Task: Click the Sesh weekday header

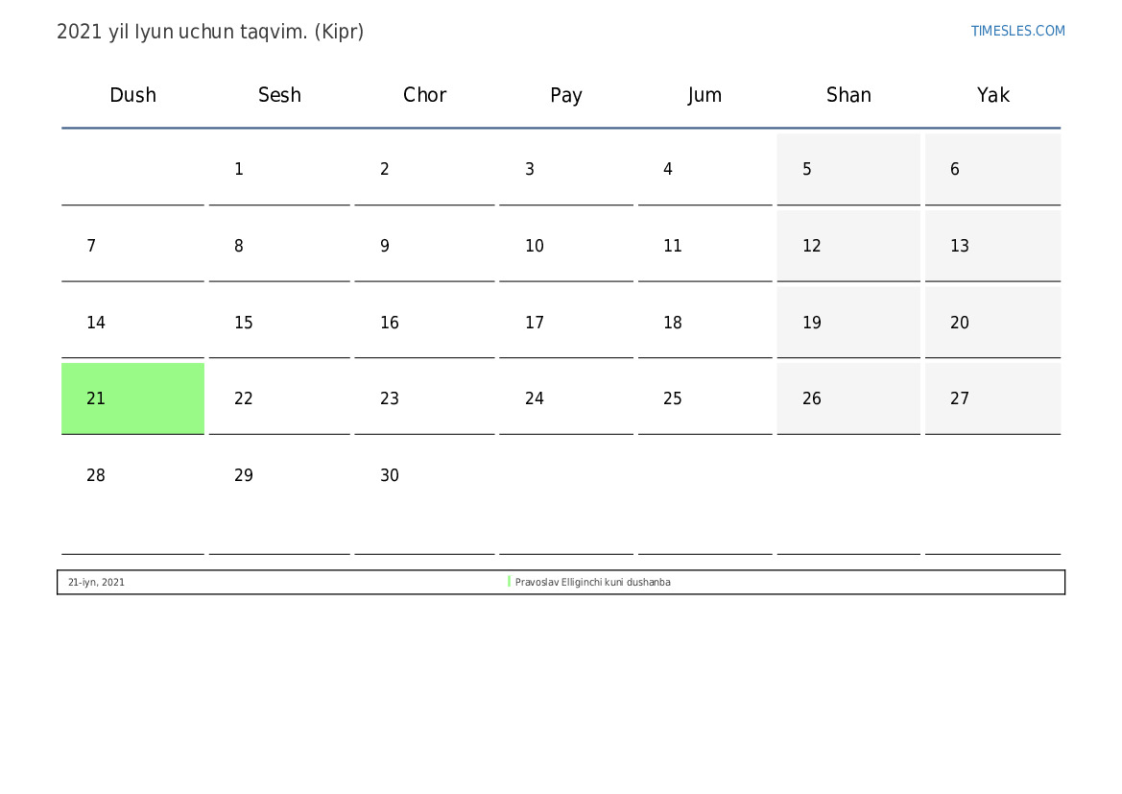Action: [279, 95]
